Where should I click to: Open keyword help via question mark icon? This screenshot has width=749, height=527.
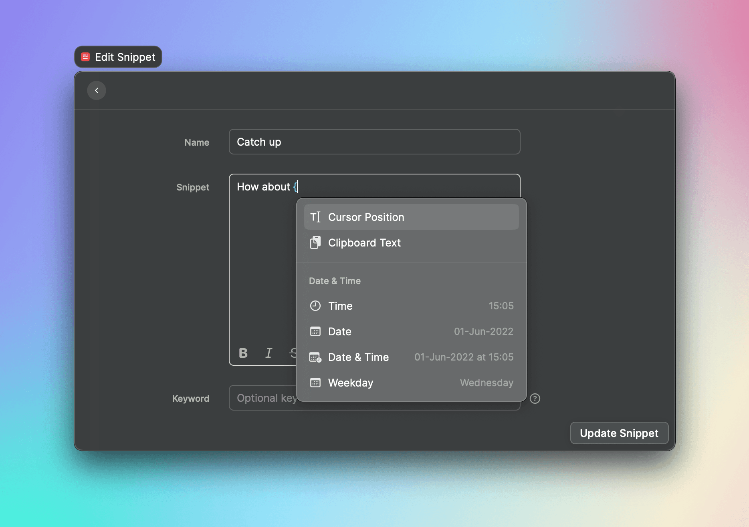tap(535, 399)
